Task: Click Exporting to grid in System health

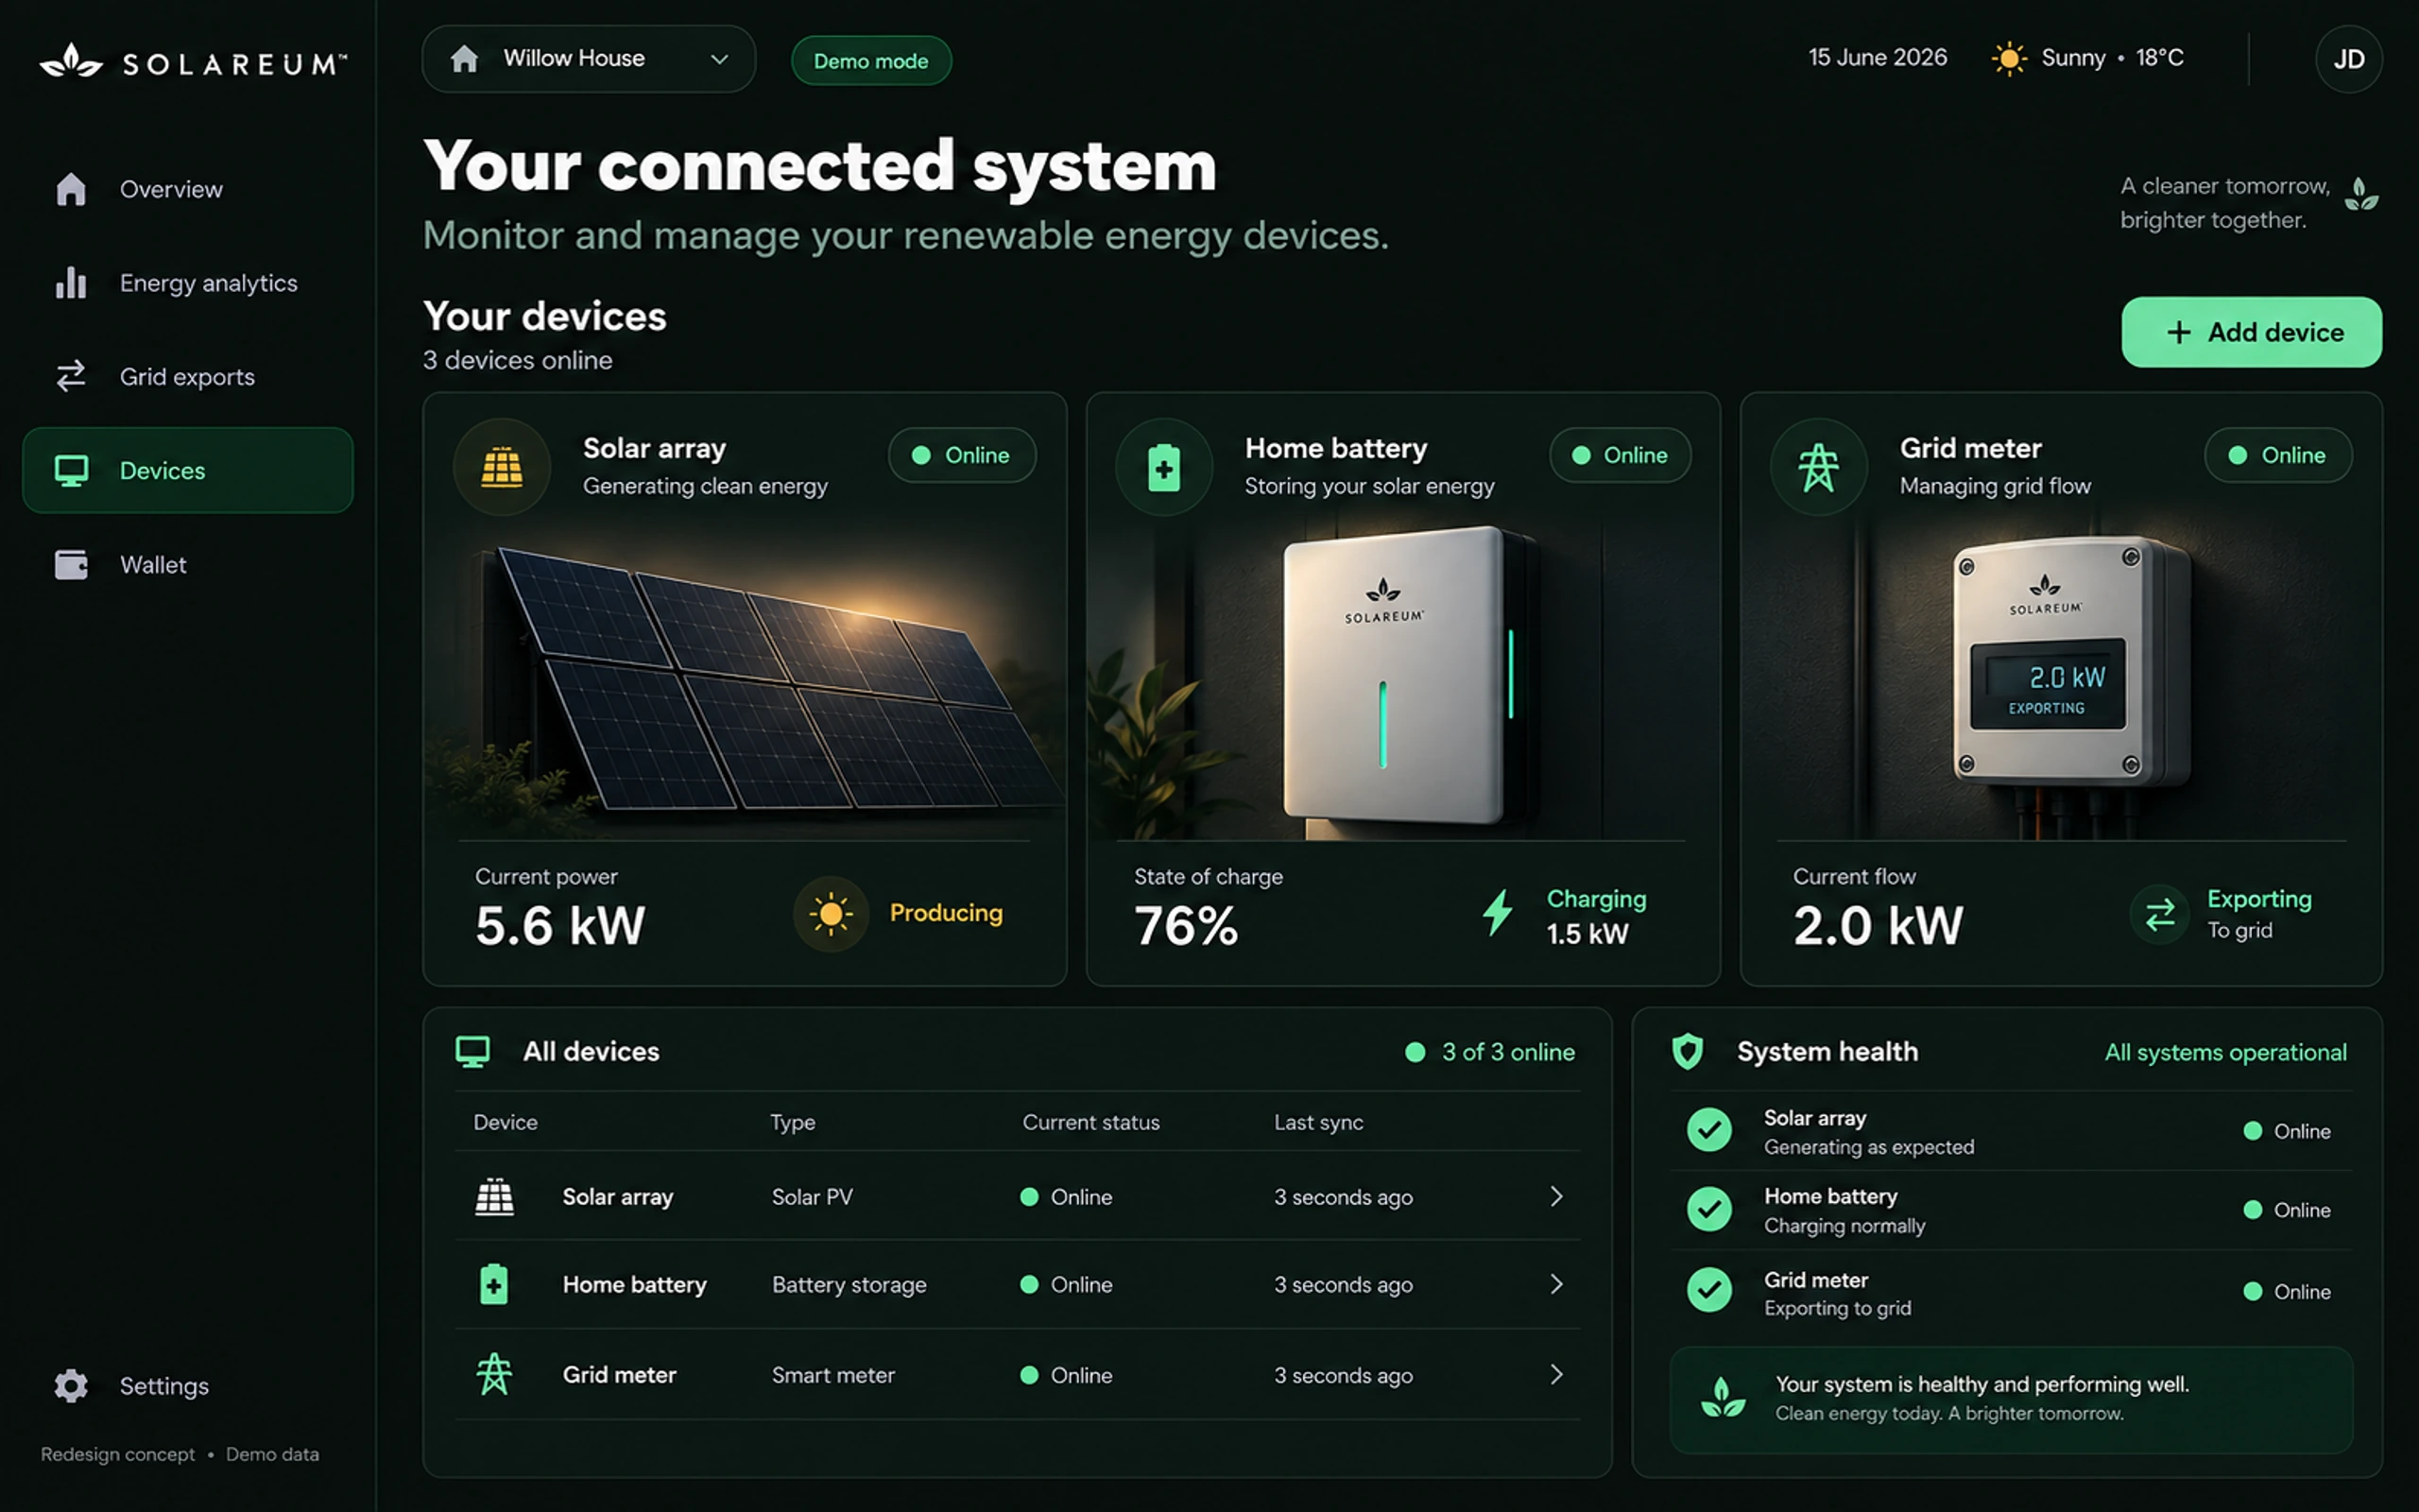Action: (x=1837, y=1308)
